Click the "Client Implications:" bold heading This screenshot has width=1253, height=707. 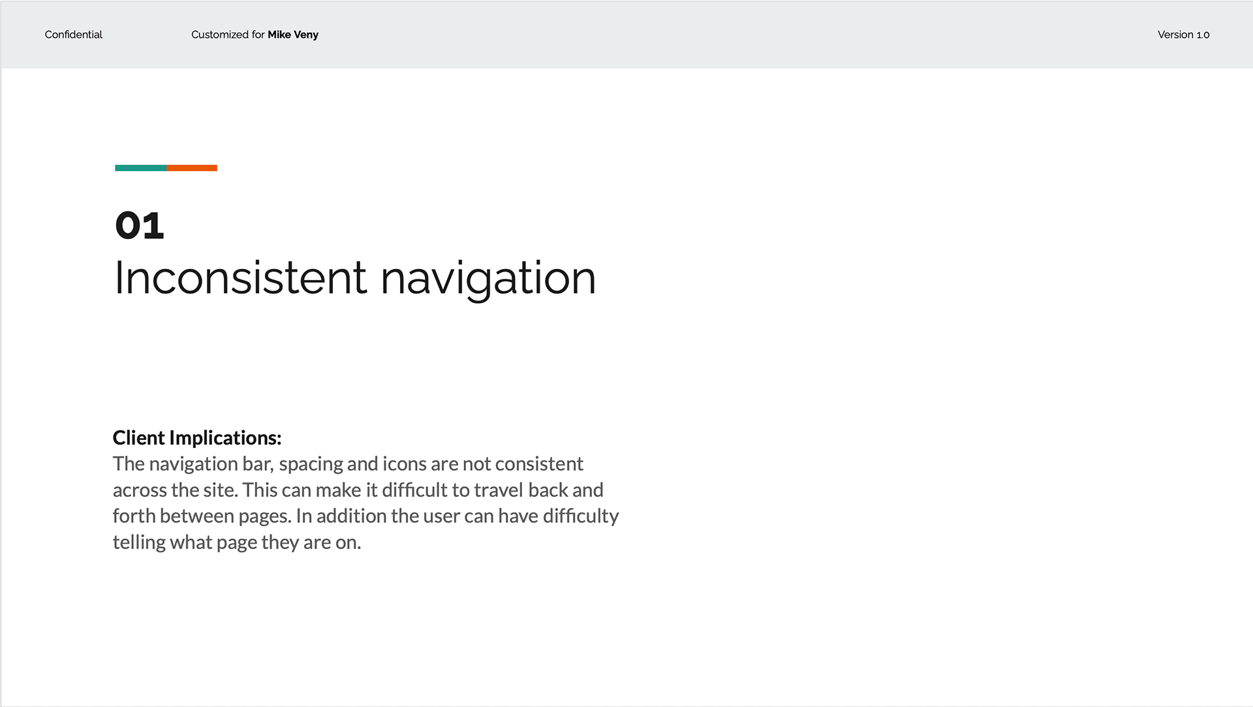coord(197,437)
